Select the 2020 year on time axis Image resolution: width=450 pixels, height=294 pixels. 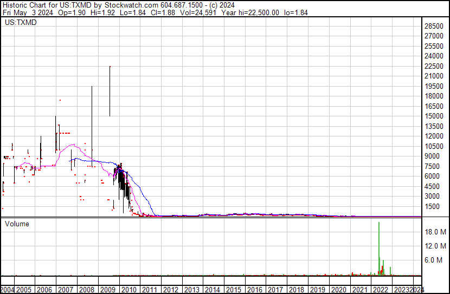(338, 289)
